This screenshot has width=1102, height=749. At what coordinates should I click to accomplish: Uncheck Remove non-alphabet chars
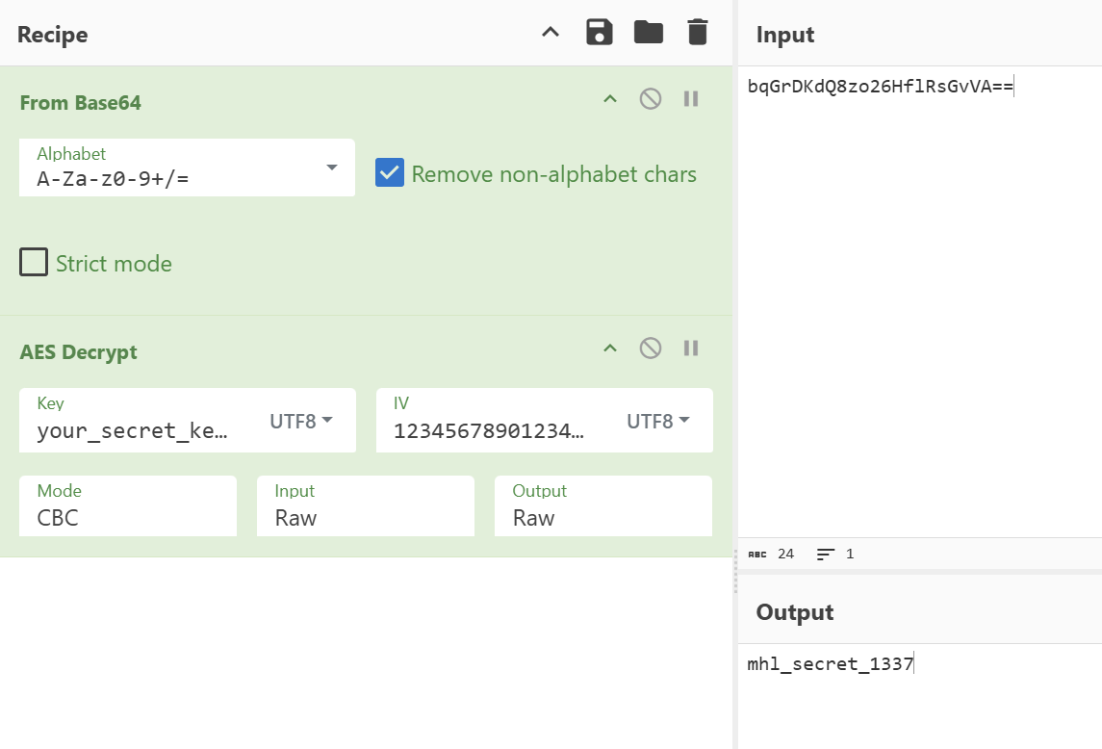coord(389,173)
